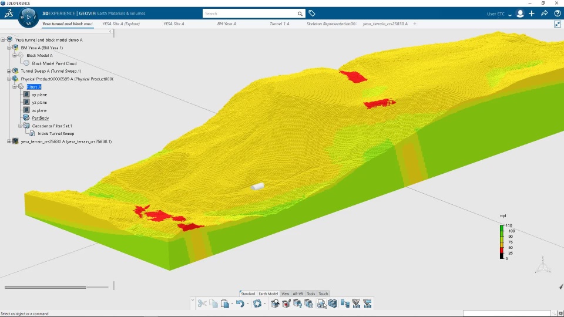Image resolution: width=564 pixels, height=317 pixels.
Task: Expand the Tunnel Sweep A node
Action: (9, 71)
